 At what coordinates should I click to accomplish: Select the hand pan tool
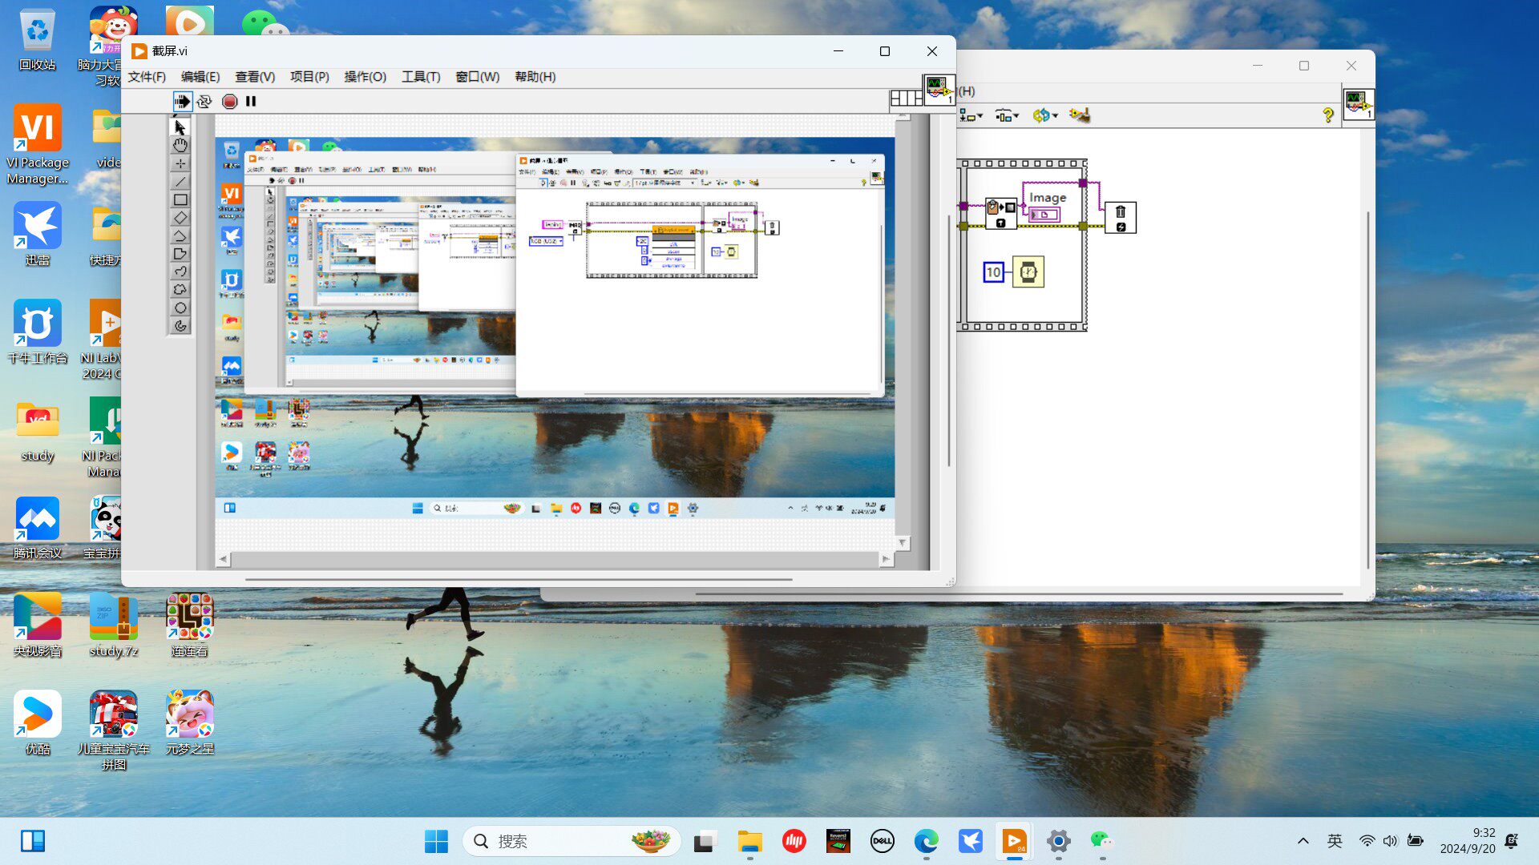pos(180,145)
